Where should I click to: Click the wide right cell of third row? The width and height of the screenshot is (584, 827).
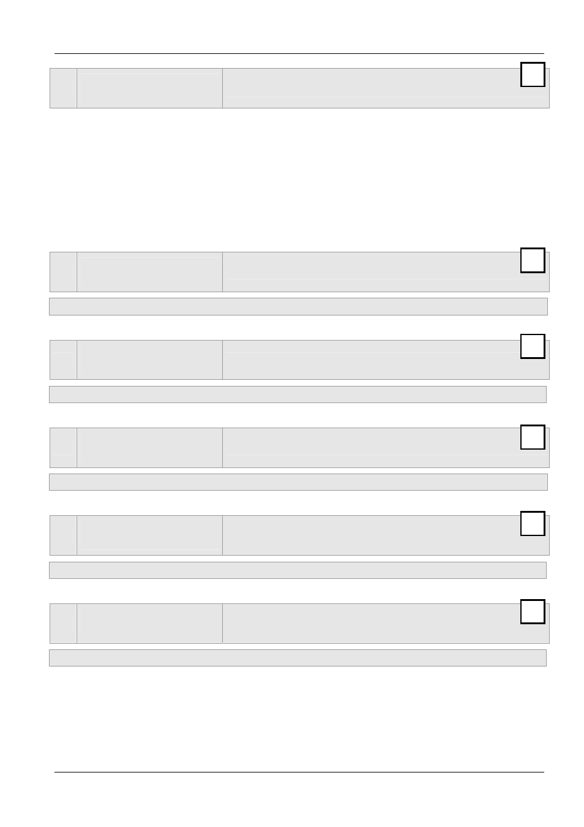pyautogui.click(x=386, y=360)
